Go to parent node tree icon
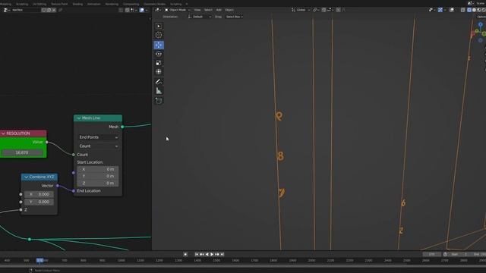Viewport: 486px width, 273px height. coord(121,10)
